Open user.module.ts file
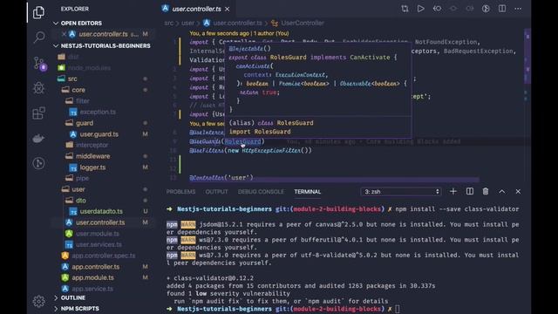The image size is (558, 314). [x=97, y=234]
